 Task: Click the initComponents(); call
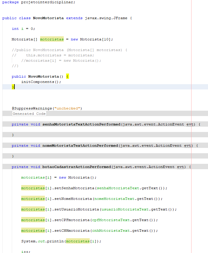[x=41, y=82]
